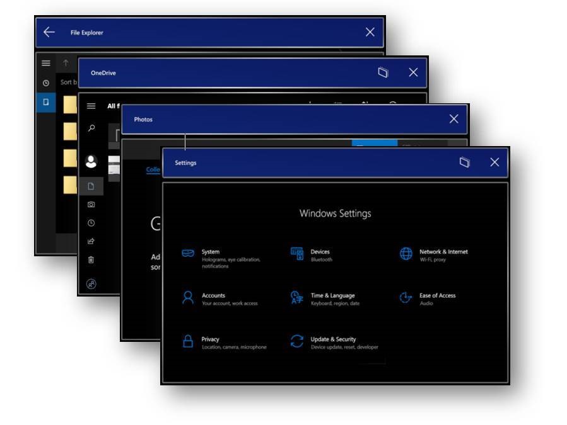
Task: Close the Photos app window
Action: pyautogui.click(x=453, y=119)
